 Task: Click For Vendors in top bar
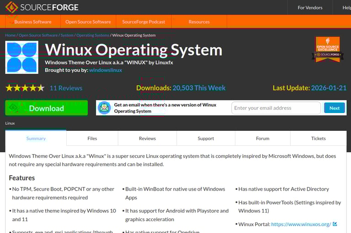point(310,8)
